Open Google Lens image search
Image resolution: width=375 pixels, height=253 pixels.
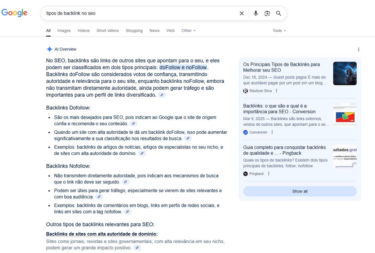tap(267, 13)
